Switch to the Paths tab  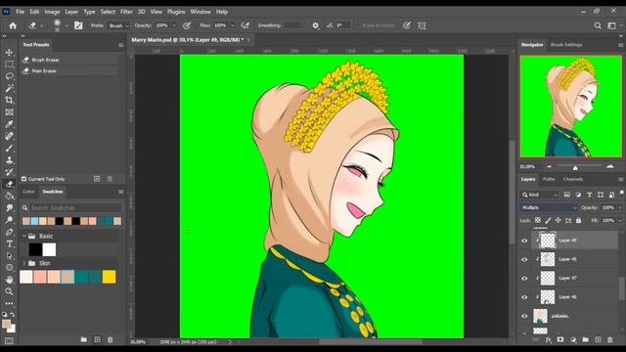(x=549, y=179)
